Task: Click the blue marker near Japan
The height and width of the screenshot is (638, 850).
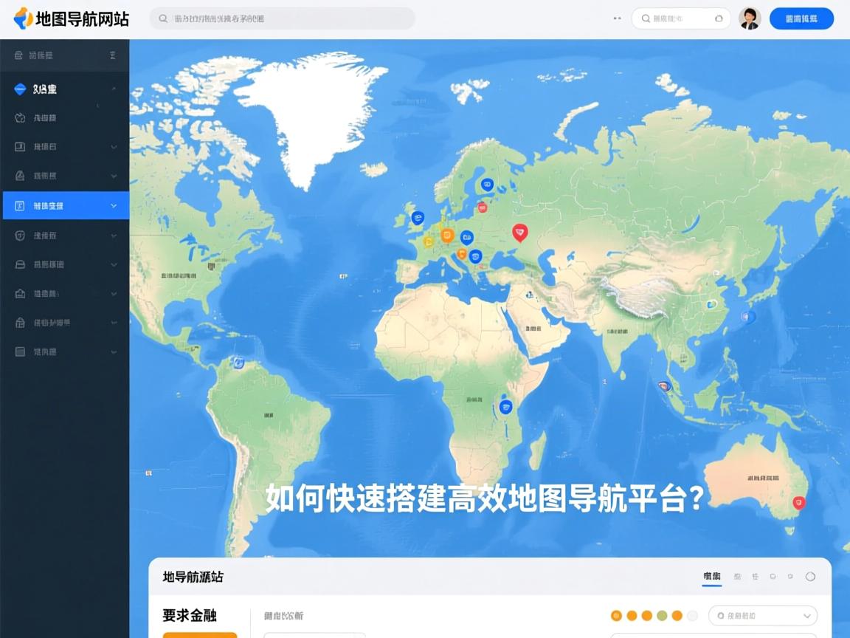Action: point(749,317)
